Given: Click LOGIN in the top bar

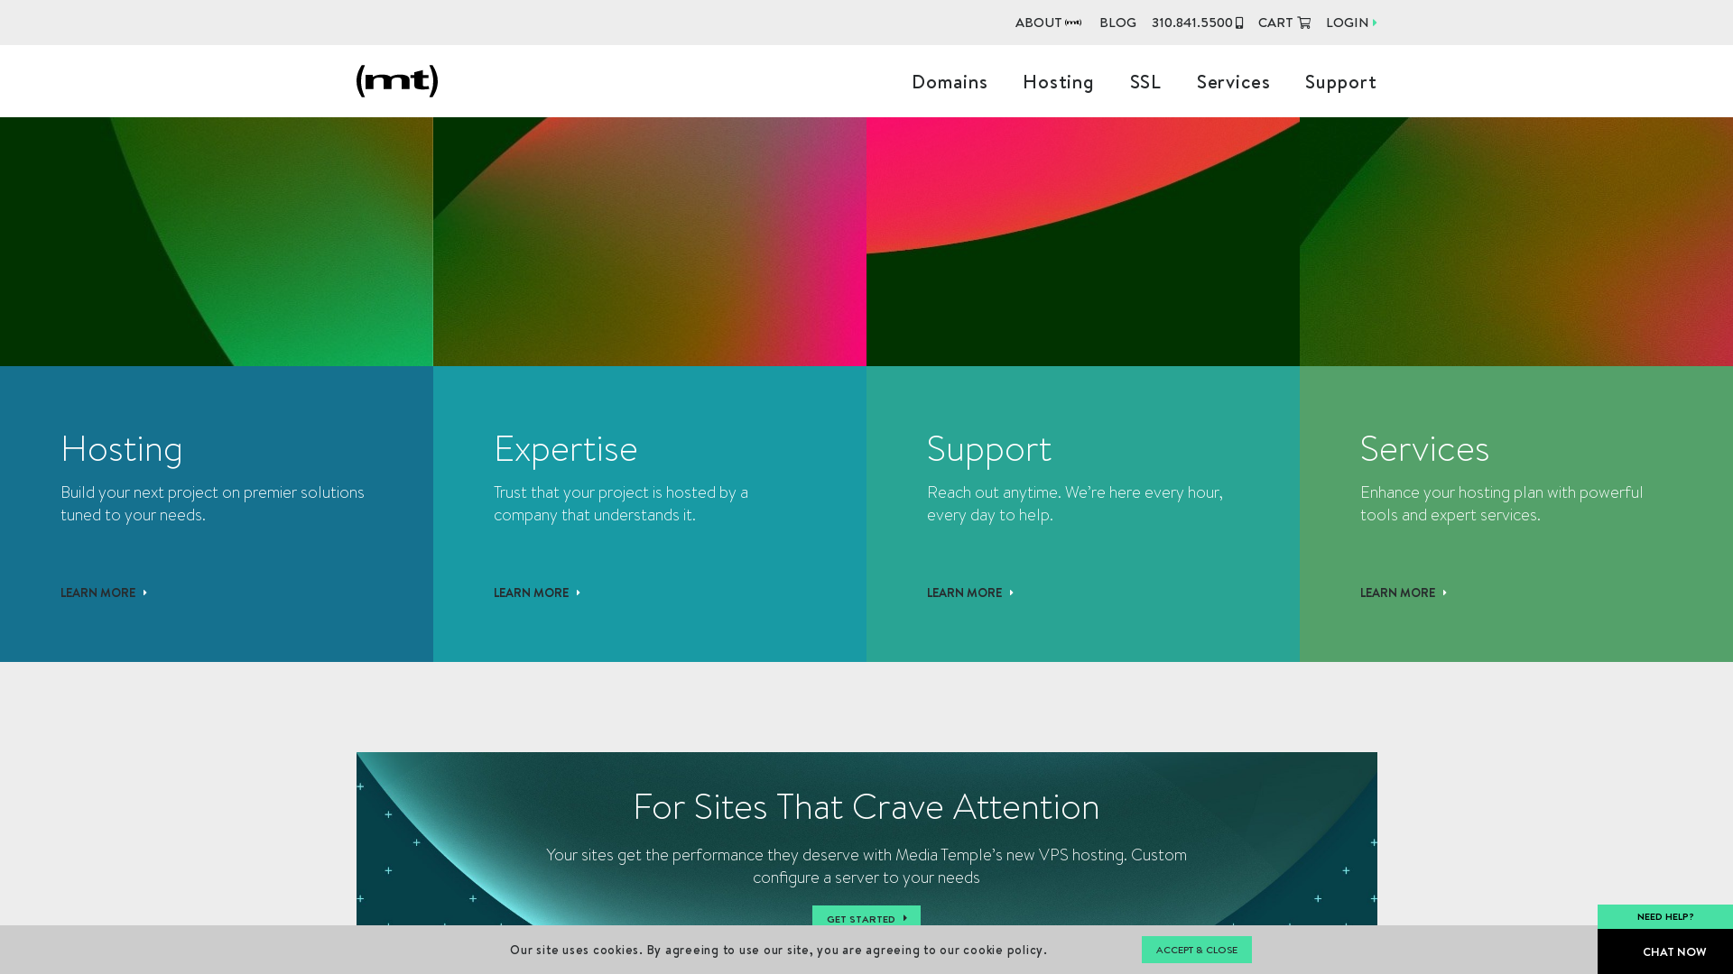Looking at the screenshot, I should tap(1347, 23).
